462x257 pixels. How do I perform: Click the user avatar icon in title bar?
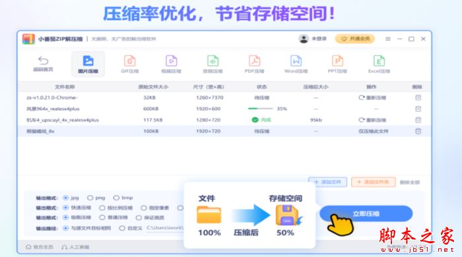point(303,39)
